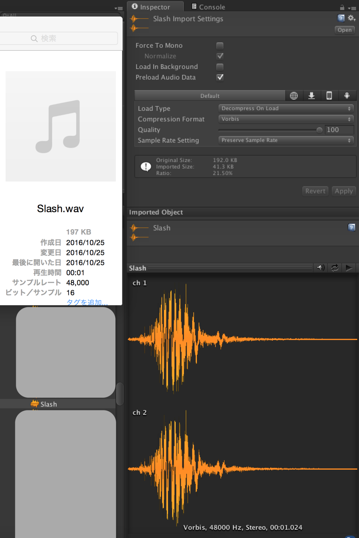
Task: Click the web platform globe icon
Action: (x=294, y=96)
